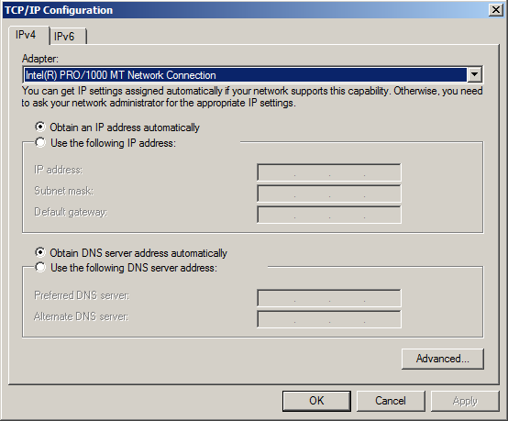The width and height of the screenshot is (508, 421).
Task: Click the Default gateway input field
Action: point(329,215)
